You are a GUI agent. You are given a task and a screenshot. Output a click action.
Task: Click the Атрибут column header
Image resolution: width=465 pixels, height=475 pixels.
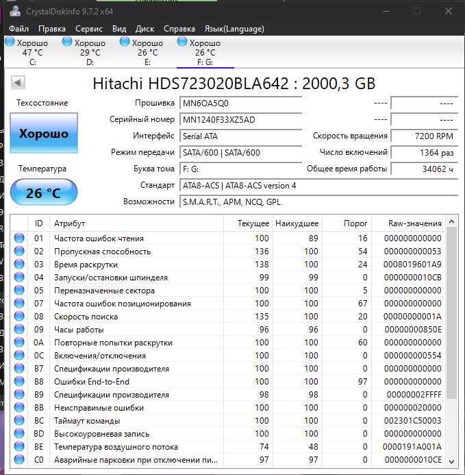(x=136, y=223)
